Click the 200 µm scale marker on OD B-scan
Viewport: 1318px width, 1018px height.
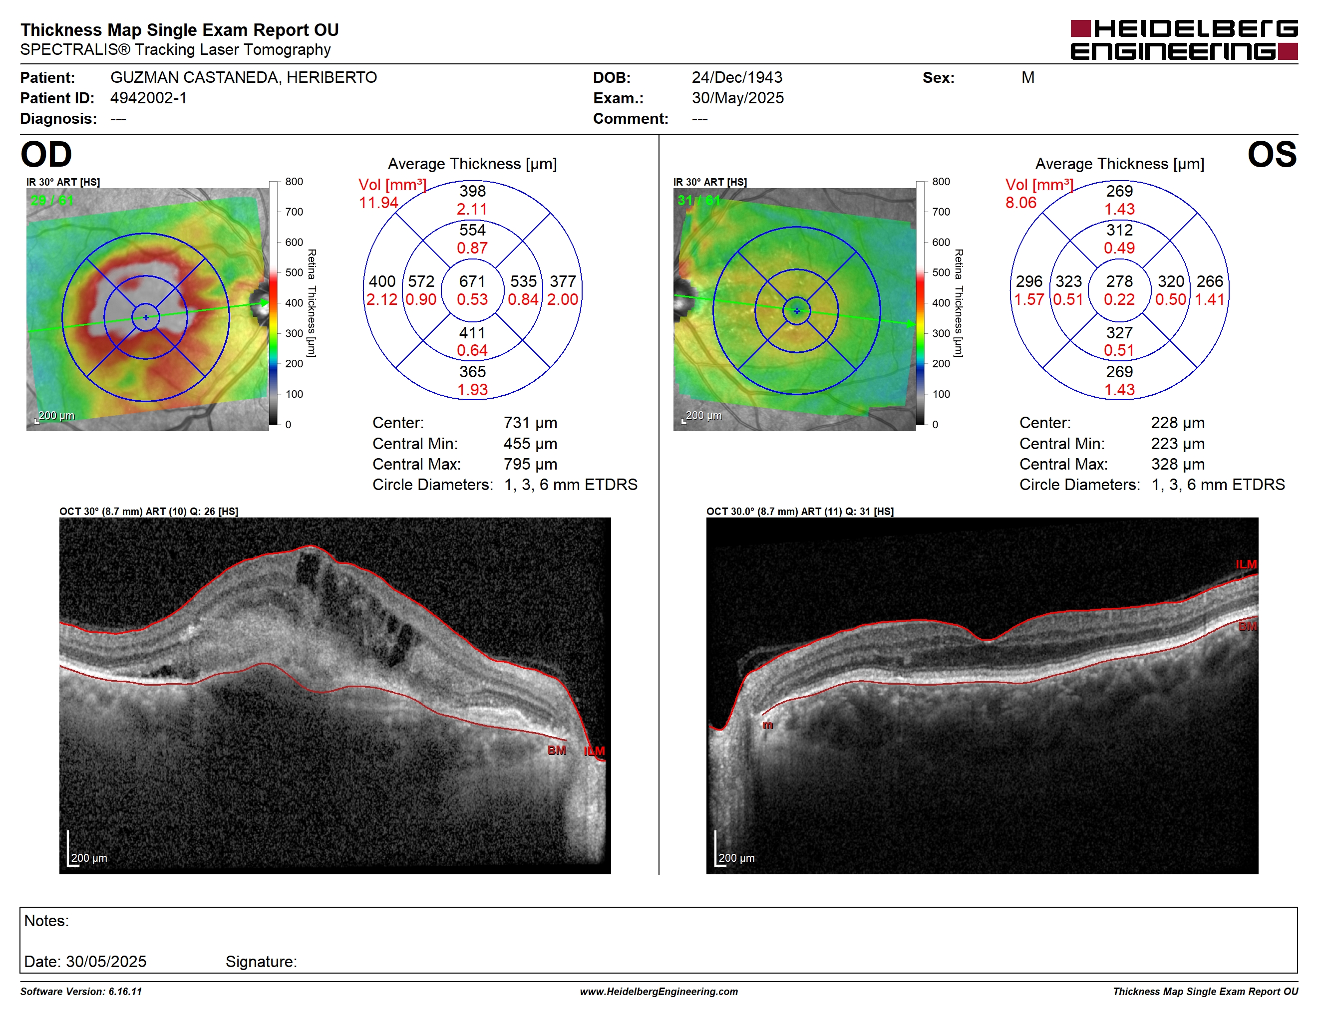pyautogui.click(x=86, y=850)
